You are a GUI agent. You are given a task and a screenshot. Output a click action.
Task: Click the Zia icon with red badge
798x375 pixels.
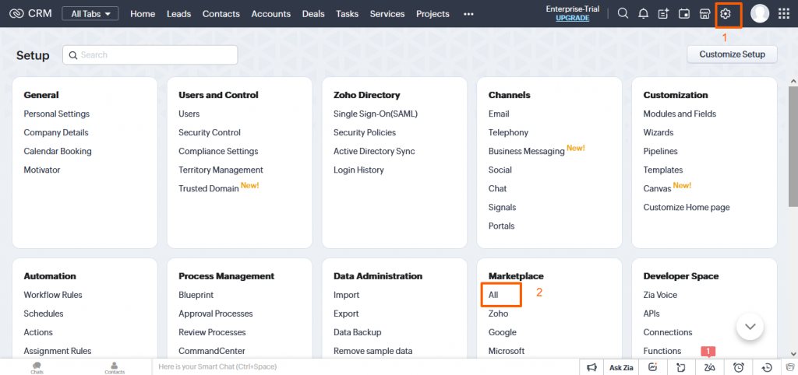pos(709,367)
